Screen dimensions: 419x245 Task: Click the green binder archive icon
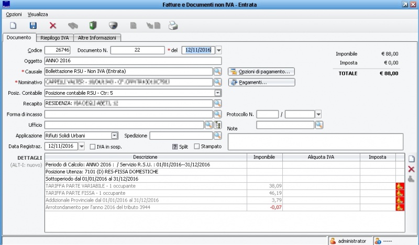[x=93, y=25]
